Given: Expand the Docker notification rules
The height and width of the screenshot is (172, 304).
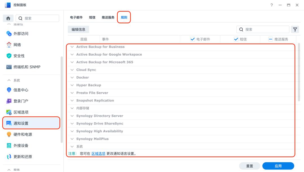Looking at the screenshot, I should [73, 77].
